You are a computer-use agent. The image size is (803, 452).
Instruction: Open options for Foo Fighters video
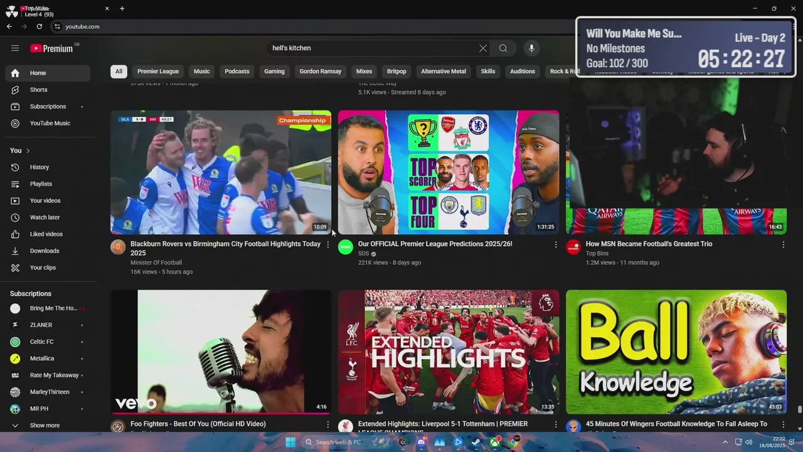(x=327, y=425)
